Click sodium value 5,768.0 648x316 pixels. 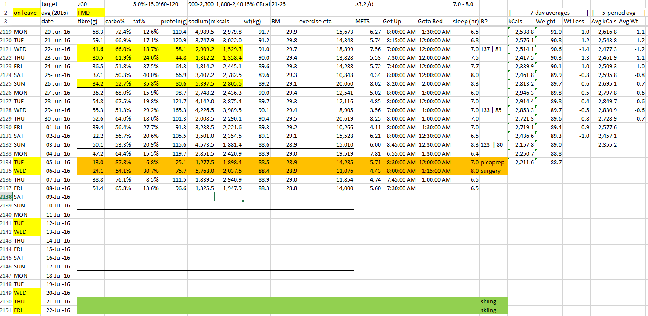click(x=201, y=171)
